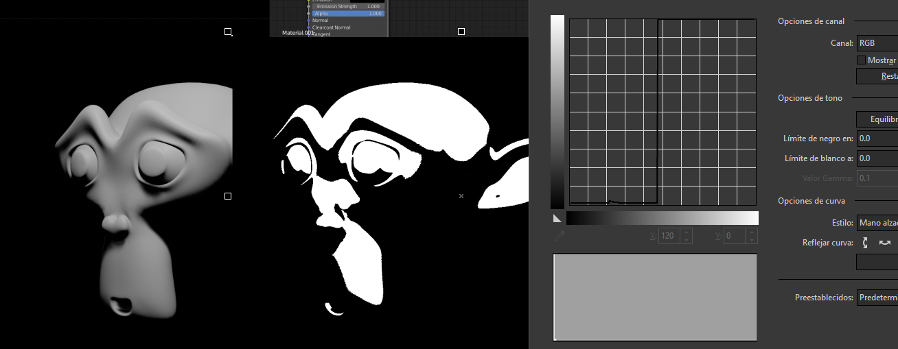Click the shaded gray monkey render

pyautogui.click(x=144, y=199)
